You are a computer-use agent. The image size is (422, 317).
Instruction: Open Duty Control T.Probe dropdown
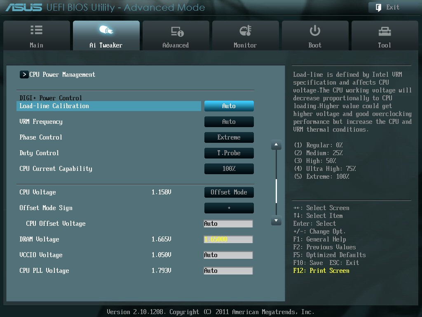click(229, 153)
